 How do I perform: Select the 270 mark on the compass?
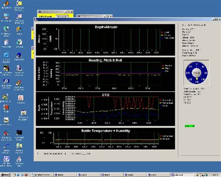(x=187, y=73)
